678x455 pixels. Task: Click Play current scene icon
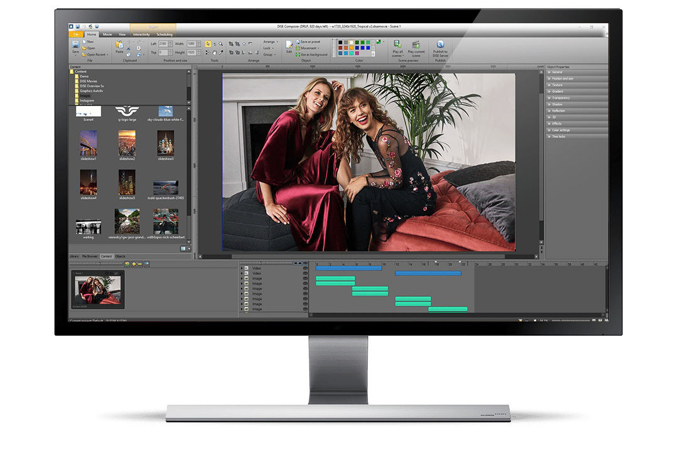pos(416,45)
